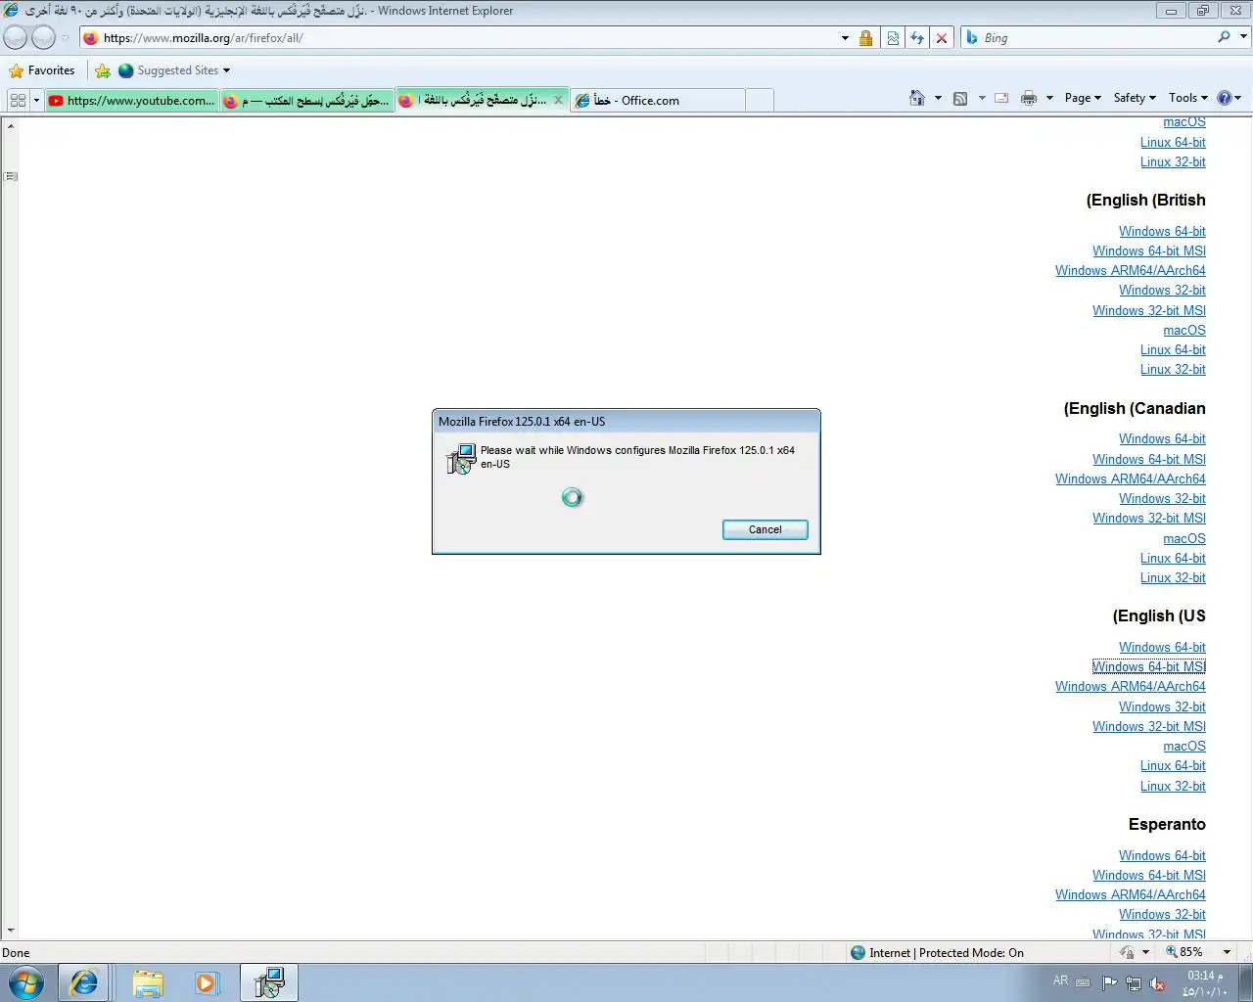Screen dimensions: 1253x1002
Task: Open the Feeds dropdown arrow
Action: coord(981,98)
